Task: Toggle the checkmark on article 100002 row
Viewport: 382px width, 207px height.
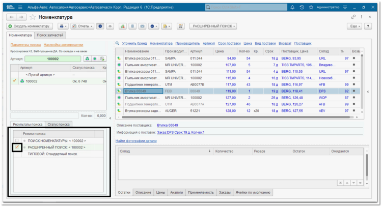Action: (x=15, y=81)
